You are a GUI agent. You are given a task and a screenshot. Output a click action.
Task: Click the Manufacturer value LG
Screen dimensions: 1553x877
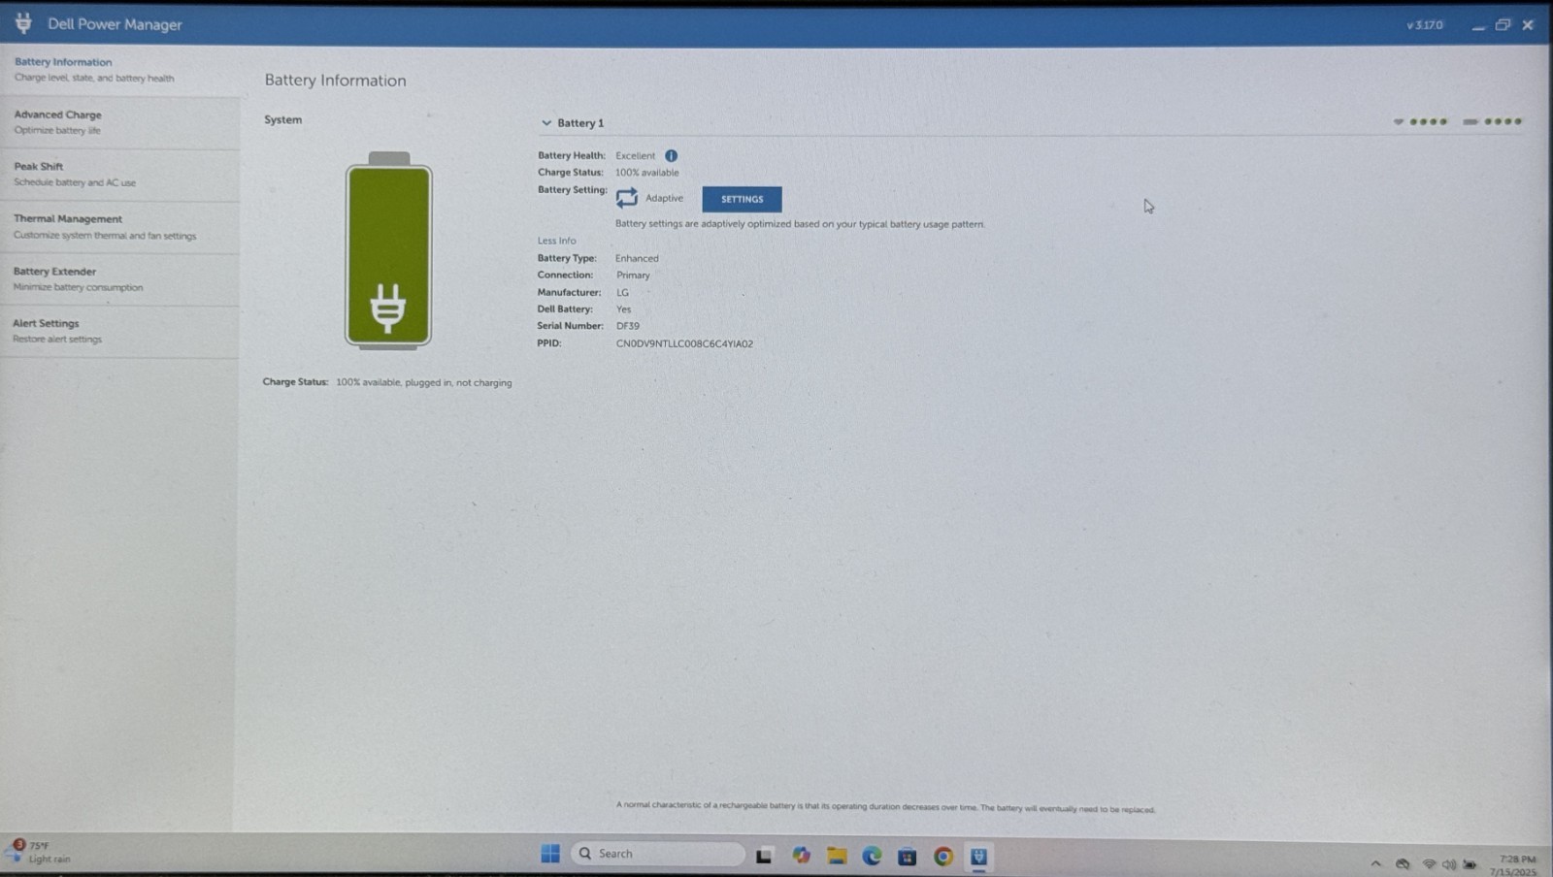[622, 292]
